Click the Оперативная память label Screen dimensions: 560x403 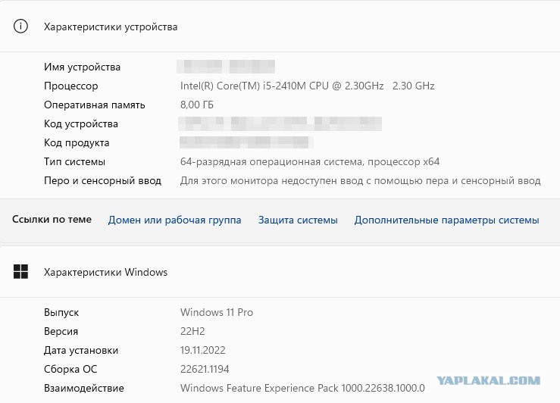coord(94,105)
